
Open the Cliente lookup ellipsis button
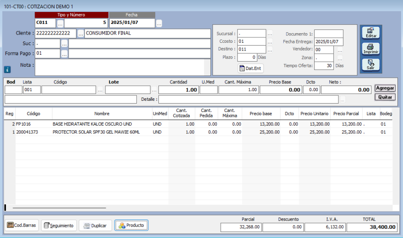click(x=81, y=34)
